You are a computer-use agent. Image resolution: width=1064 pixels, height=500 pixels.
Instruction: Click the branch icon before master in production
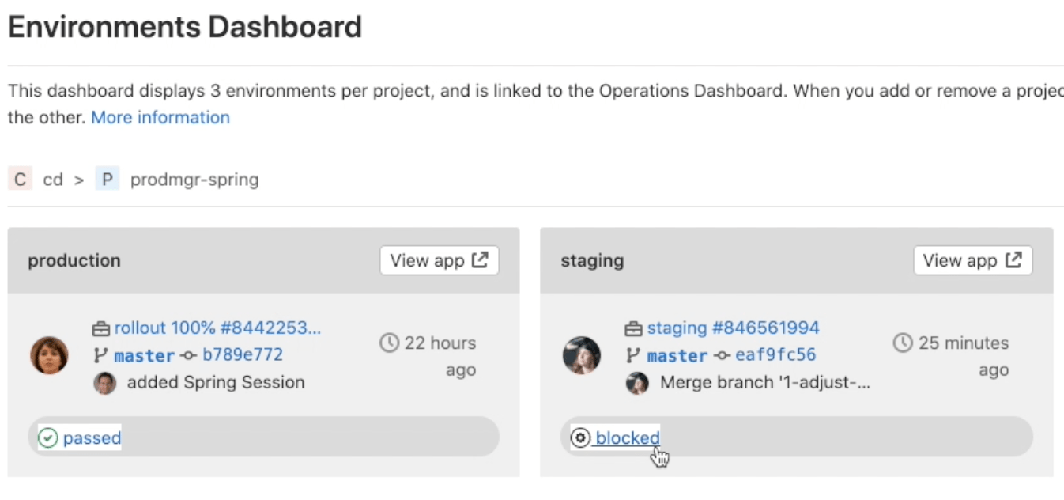pos(99,355)
